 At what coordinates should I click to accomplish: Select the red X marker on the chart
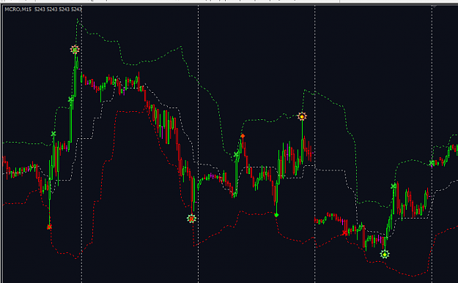[x=345, y=233]
